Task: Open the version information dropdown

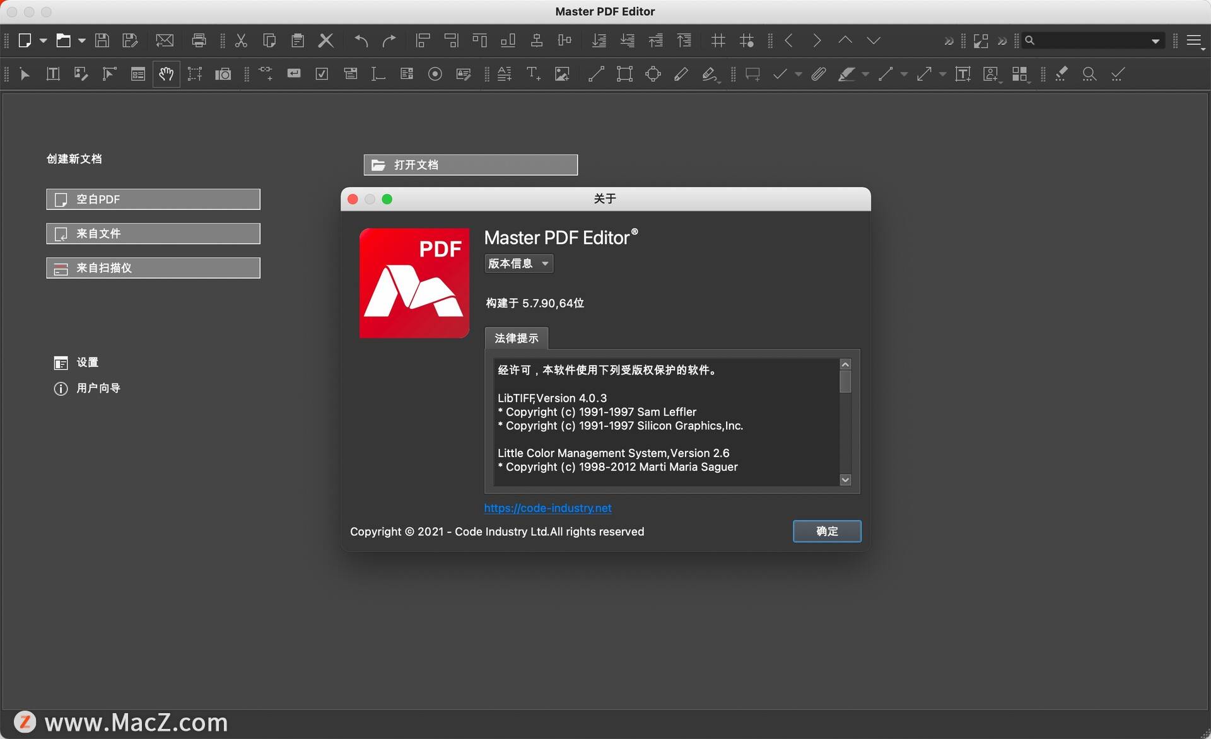Action: (518, 264)
